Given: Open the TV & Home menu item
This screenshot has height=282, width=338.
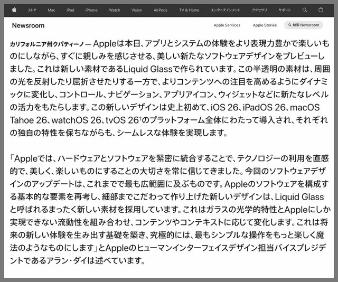Looking at the screenshot, I should 189,10.
